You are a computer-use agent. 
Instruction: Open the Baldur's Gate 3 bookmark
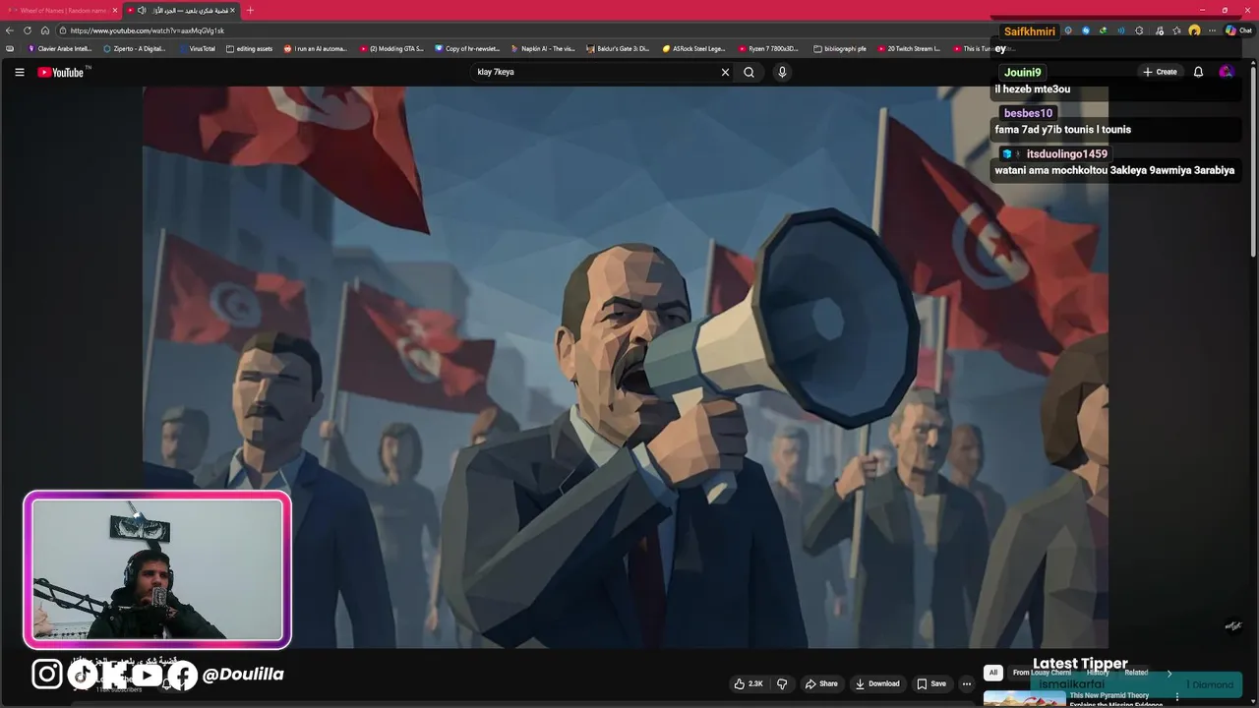pos(618,48)
